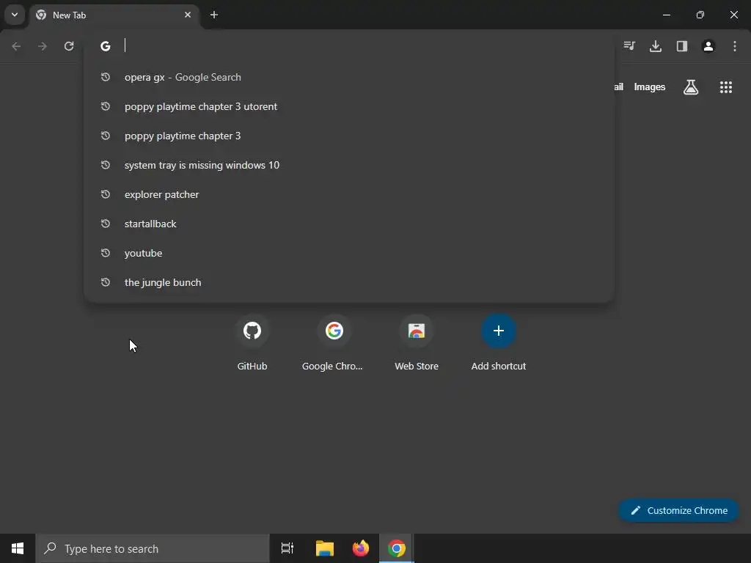
Task: Open the Images link
Action: (x=650, y=87)
